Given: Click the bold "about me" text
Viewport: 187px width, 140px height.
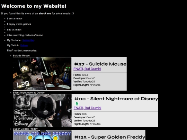Looking at the screenshot, I should 45,13.
